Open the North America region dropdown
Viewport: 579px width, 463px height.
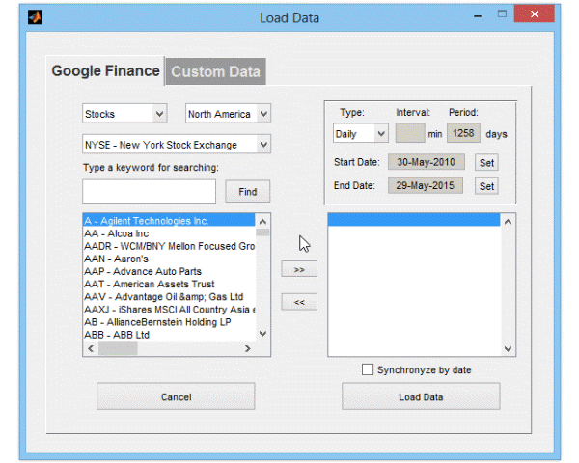tap(228, 114)
